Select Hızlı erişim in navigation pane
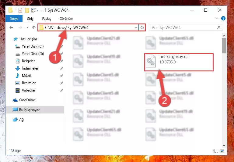 (x=28, y=39)
